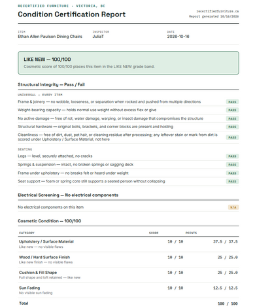Click the RECERTIFIED FURNITURE · VICTORIA, BC header
This screenshot has width=272, height=308.
point(61,6)
